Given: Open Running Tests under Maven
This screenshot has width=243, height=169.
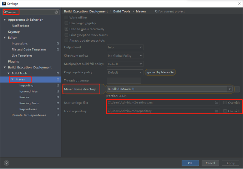Looking at the screenshot, I should [x=29, y=103].
